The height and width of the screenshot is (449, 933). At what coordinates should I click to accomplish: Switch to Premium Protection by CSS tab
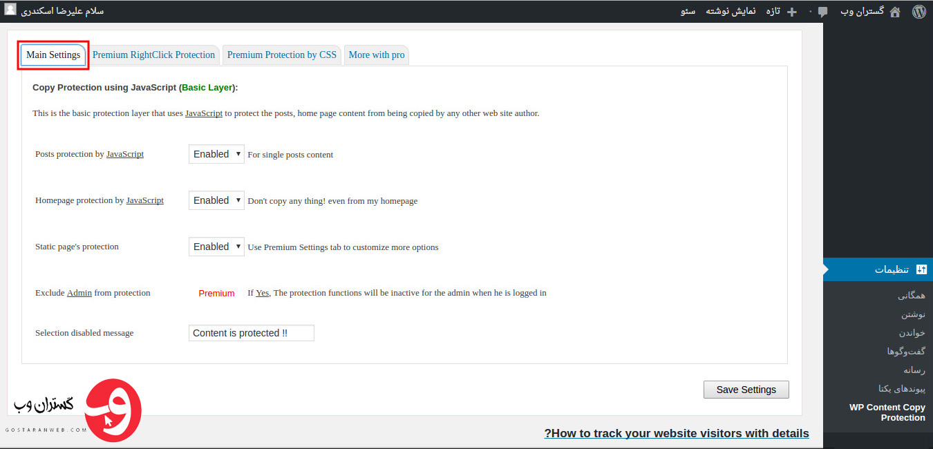(281, 55)
